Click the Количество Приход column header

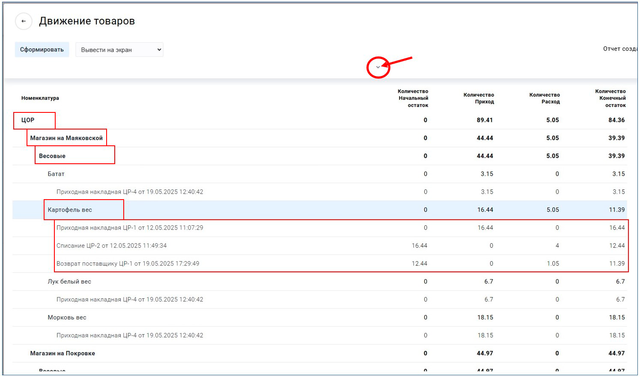pyautogui.click(x=479, y=98)
